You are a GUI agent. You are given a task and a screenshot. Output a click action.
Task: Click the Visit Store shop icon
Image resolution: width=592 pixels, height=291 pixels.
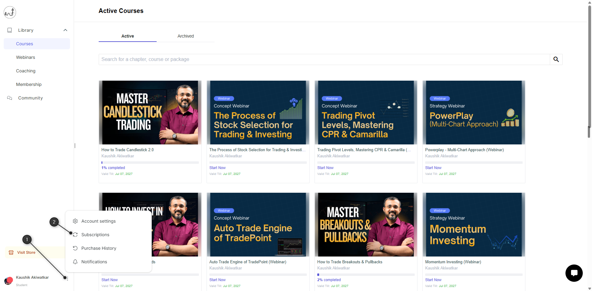coord(11,253)
